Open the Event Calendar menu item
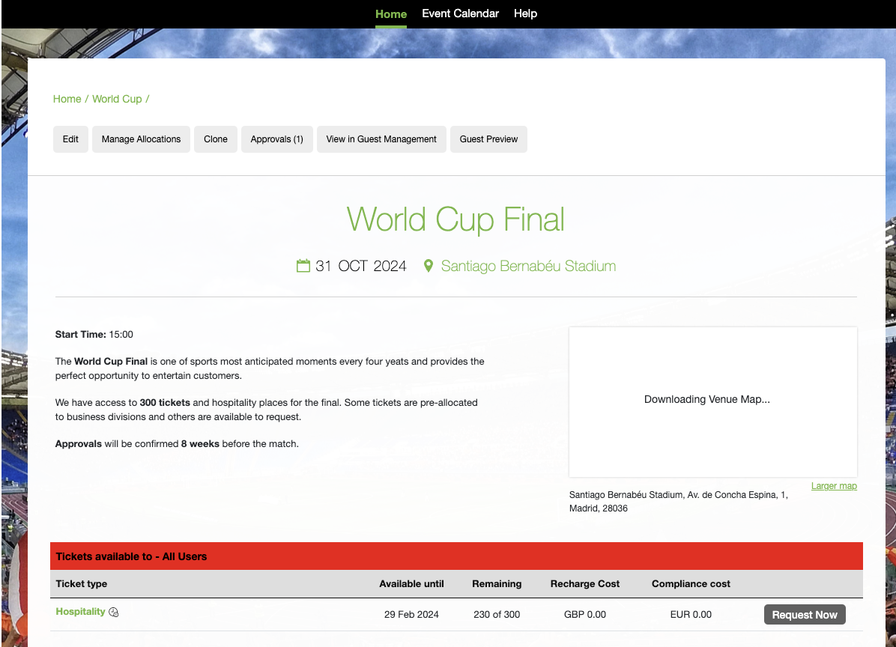Screen dimensions: 896x647 click(460, 13)
